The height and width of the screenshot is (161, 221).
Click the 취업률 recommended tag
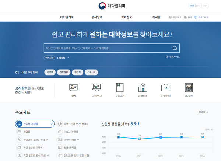point(50,72)
